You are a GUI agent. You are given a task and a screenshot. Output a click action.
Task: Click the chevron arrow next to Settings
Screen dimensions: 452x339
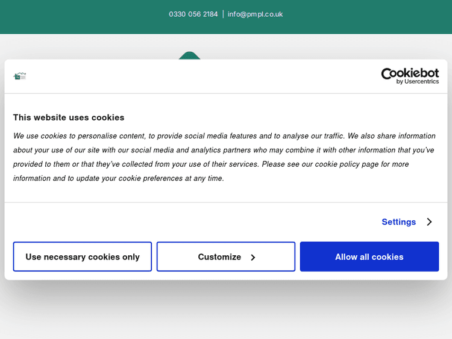429,222
